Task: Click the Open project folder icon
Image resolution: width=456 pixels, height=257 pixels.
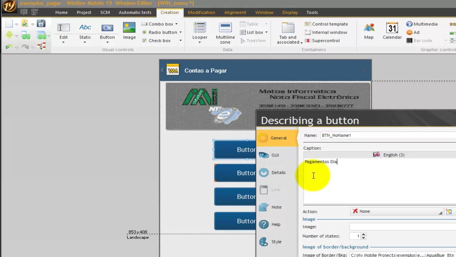Action: pyautogui.click(x=25, y=24)
